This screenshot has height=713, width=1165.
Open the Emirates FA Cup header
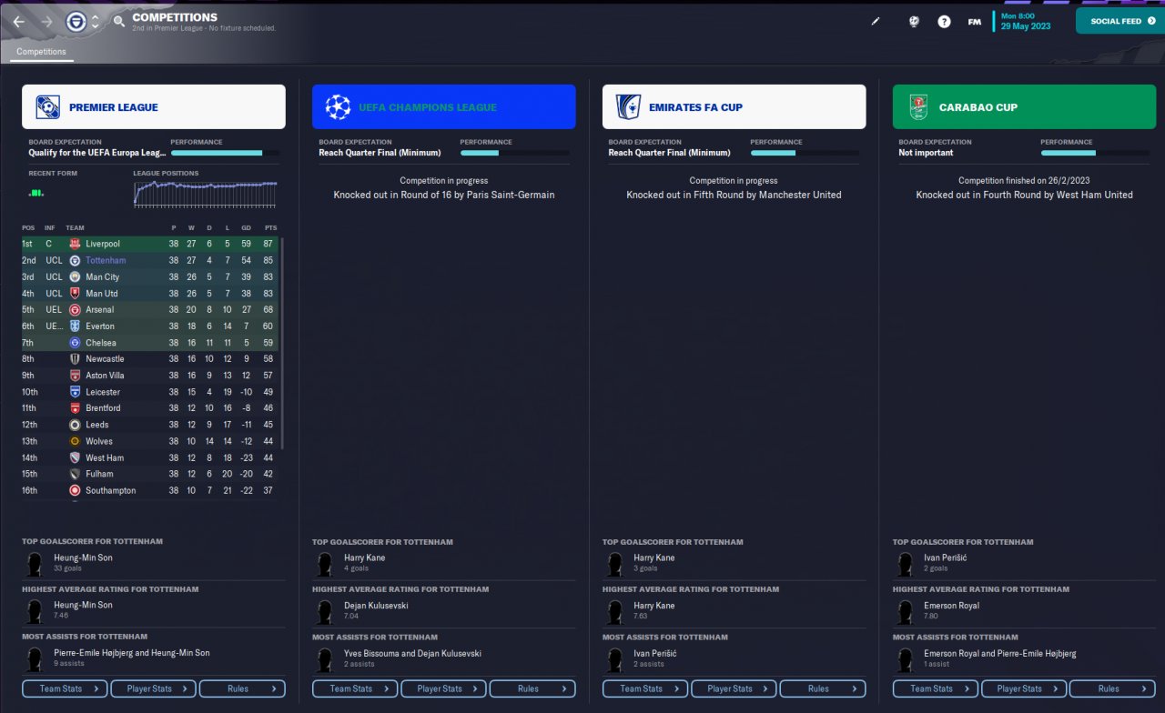pyautogui.click(x=734, y=107)
